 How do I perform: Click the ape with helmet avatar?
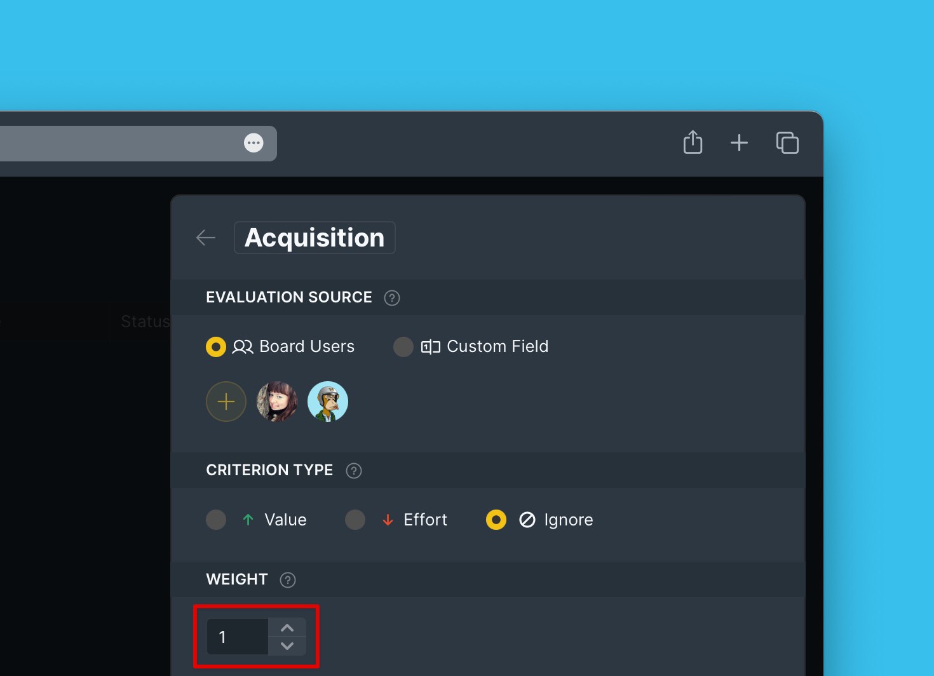(328, 402)
